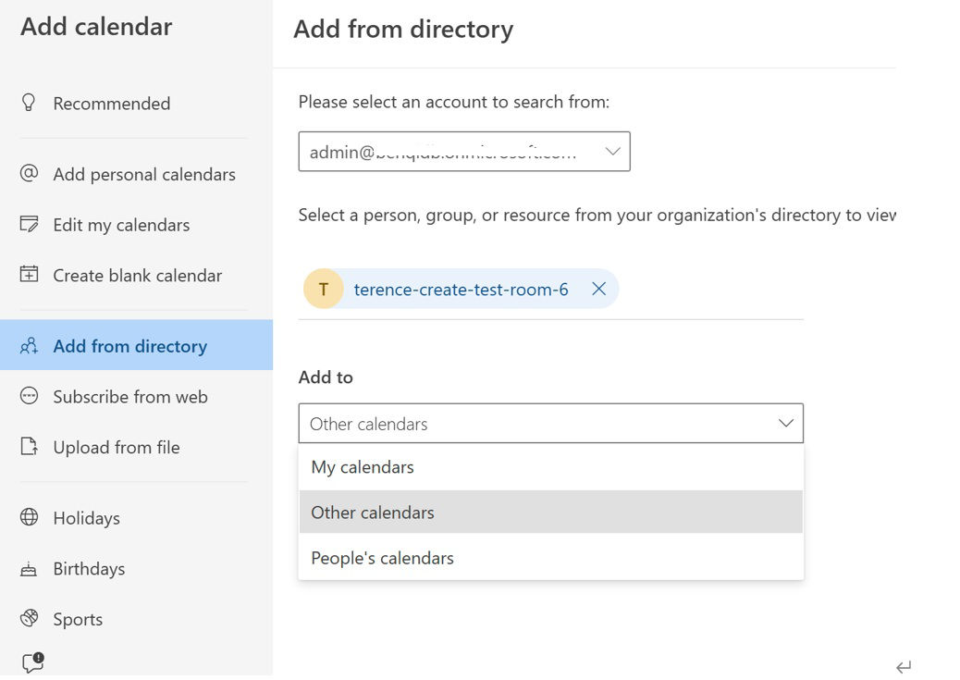This screenshot has width=960, height=680.
Task: Collapse the Add to dropdown chevron
Action: (785, 424)
